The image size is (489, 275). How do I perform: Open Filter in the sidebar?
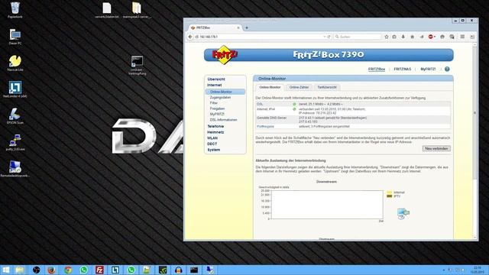pos(214,103)
